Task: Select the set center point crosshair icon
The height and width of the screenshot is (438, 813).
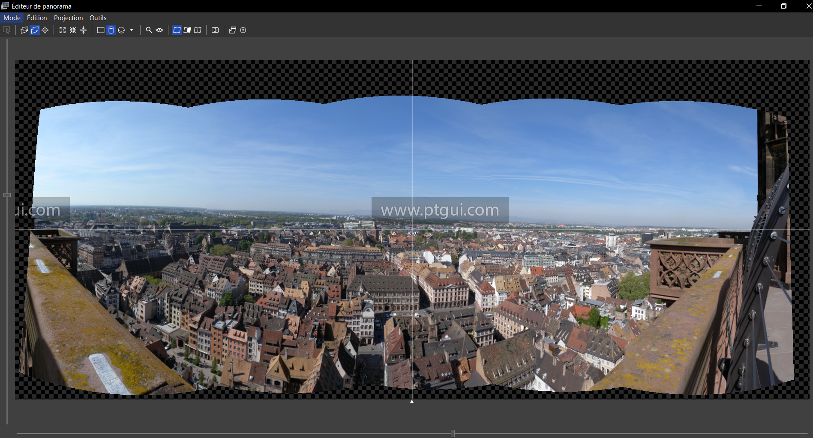Action: point(45,30)
